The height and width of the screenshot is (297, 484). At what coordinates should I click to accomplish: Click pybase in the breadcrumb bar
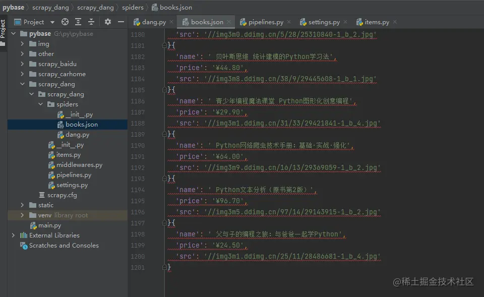tap(13, 8)
